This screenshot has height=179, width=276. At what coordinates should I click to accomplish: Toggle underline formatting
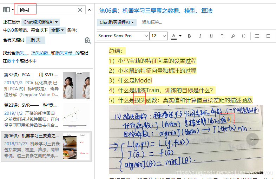click(x=211, y=36)
